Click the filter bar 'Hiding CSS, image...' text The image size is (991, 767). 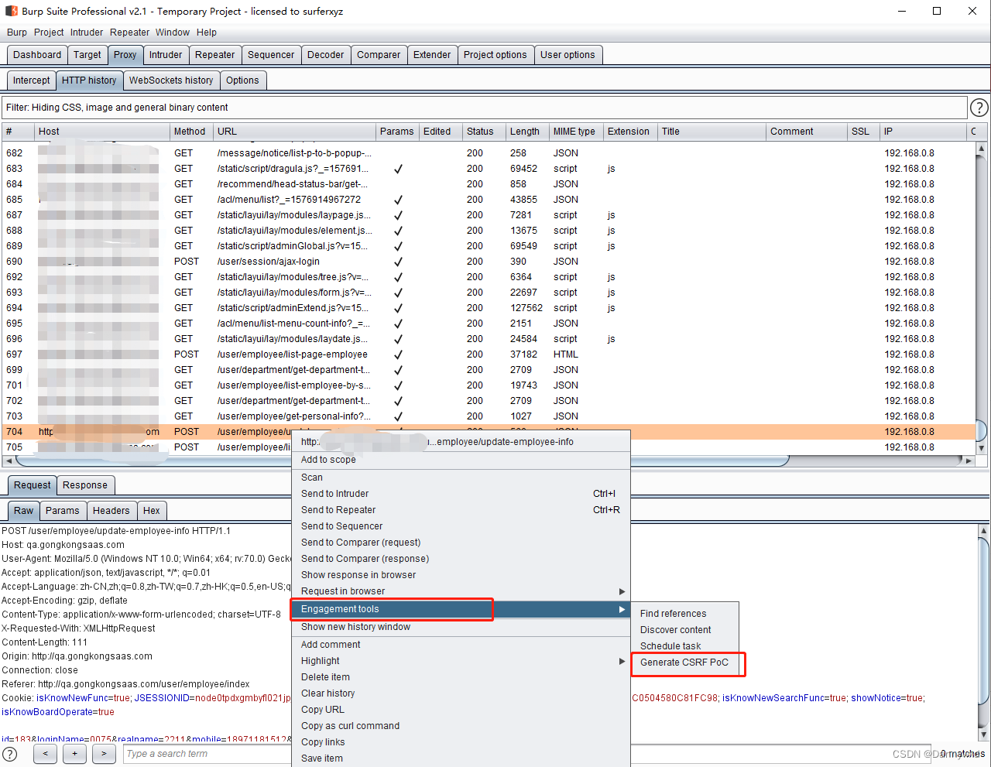coord(117,108)
